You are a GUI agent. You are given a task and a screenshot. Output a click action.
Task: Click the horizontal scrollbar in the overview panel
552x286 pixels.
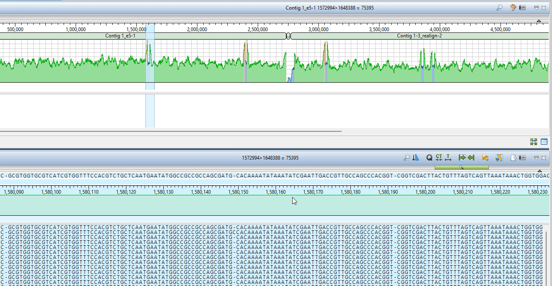click(x=170, y=131)
